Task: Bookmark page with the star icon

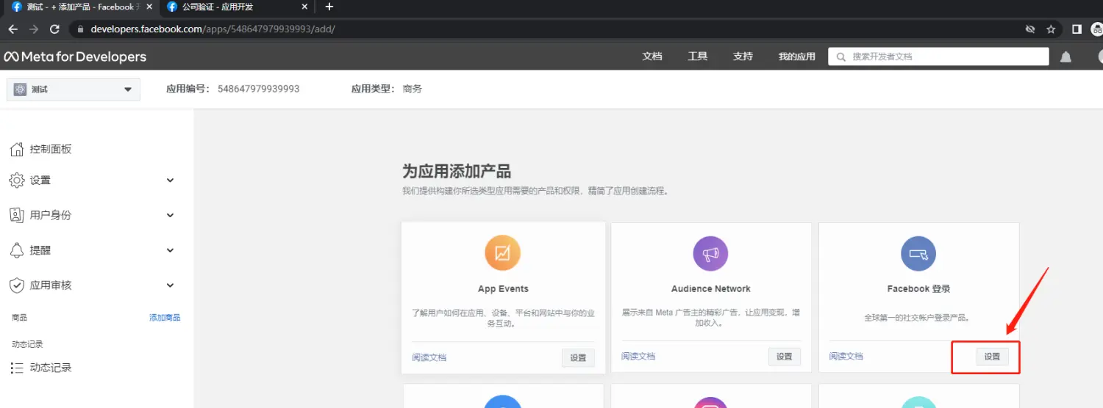Action: (1051, 29)
